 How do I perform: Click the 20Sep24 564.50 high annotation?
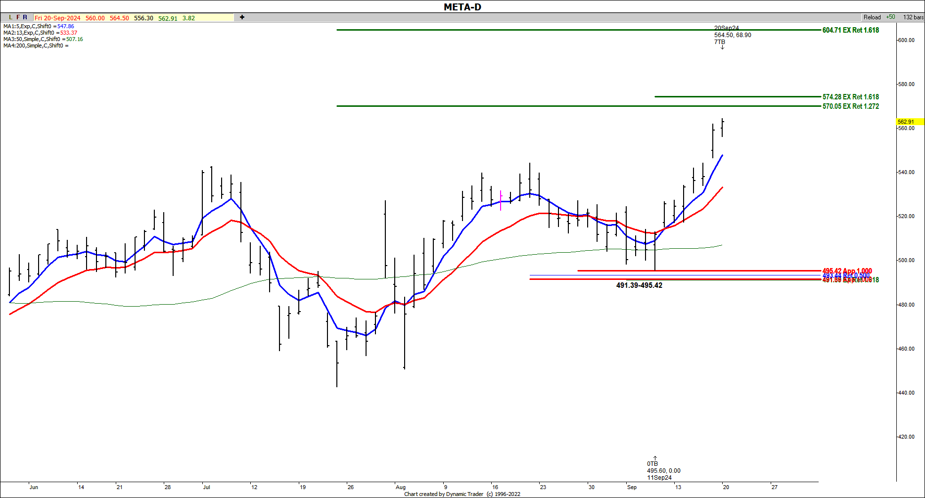[732, 35]
